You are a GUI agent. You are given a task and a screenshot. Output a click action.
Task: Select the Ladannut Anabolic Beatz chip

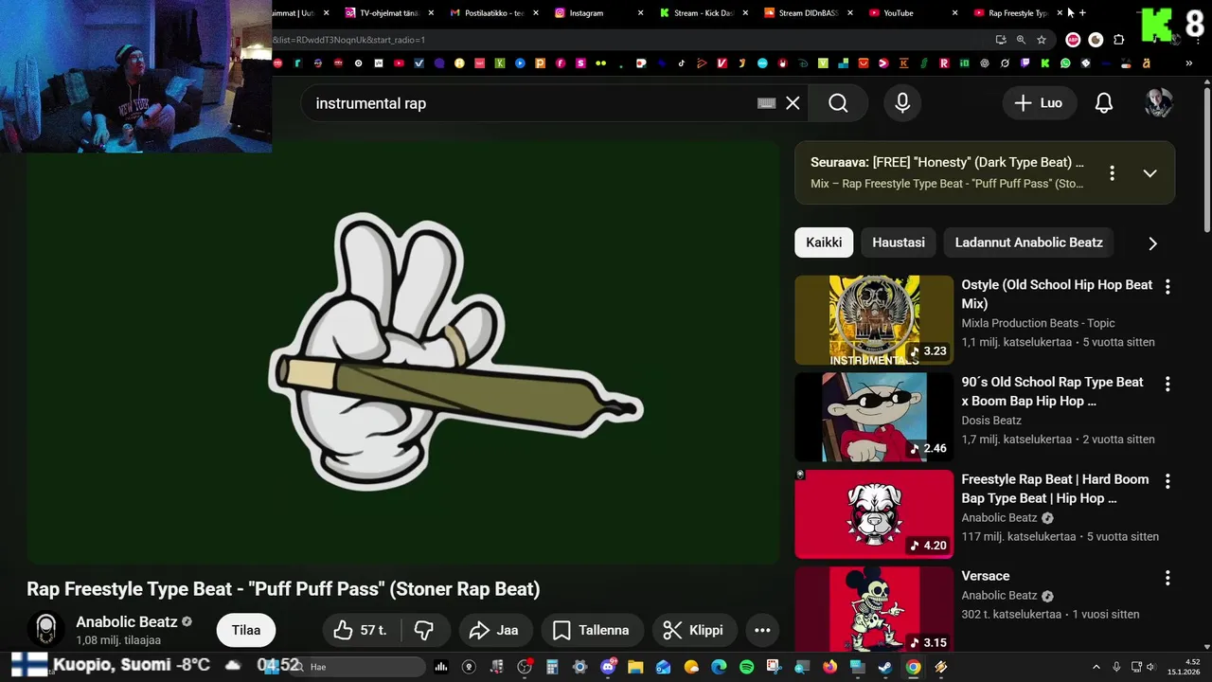(1029, 242)
